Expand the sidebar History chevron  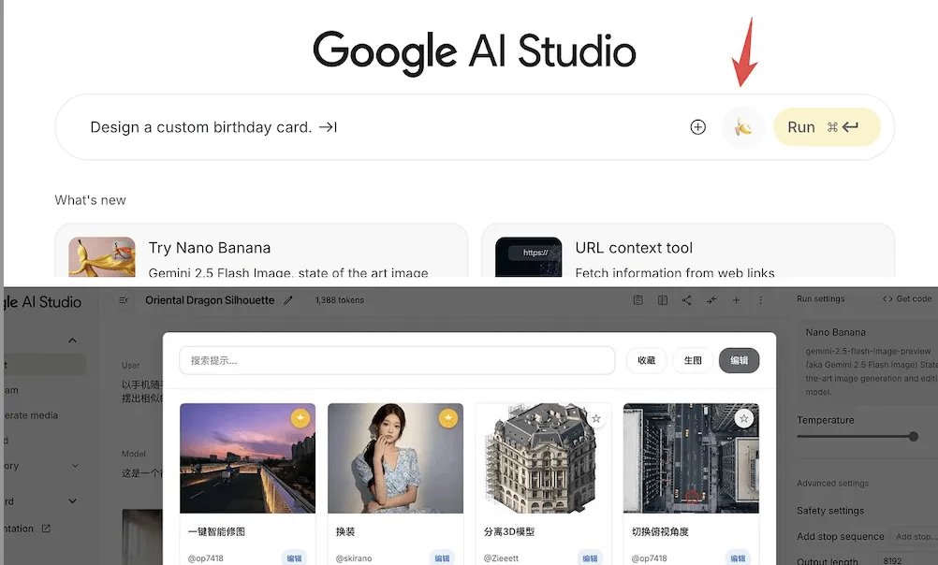point(75,465)
